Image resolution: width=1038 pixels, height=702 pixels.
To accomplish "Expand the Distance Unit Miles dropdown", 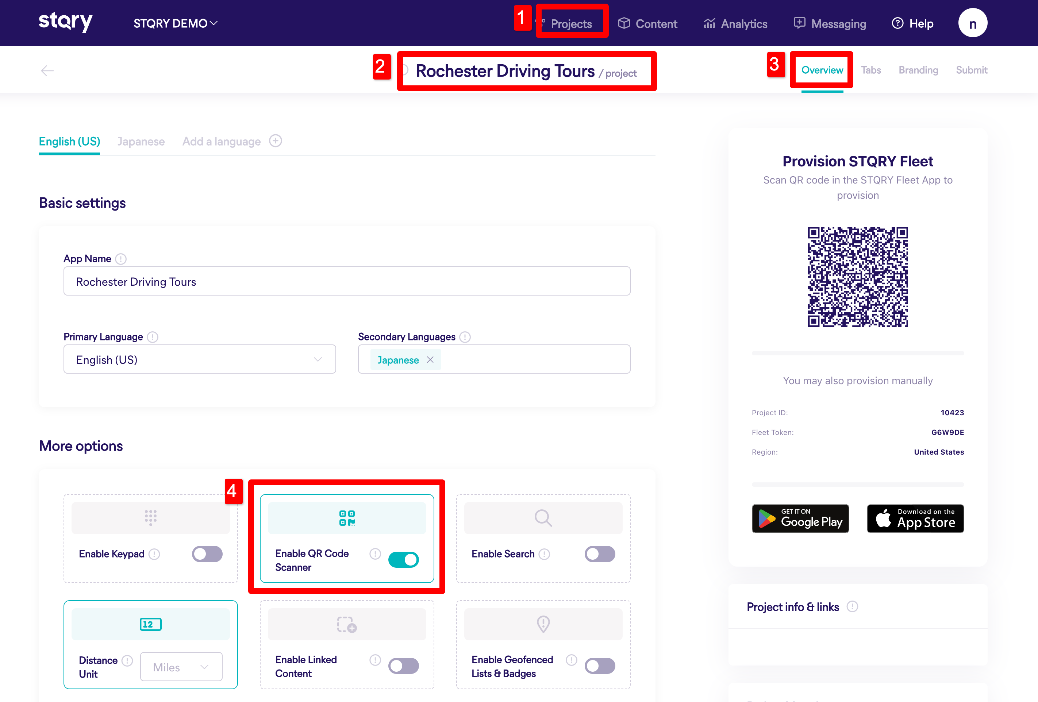I will 181,667.
